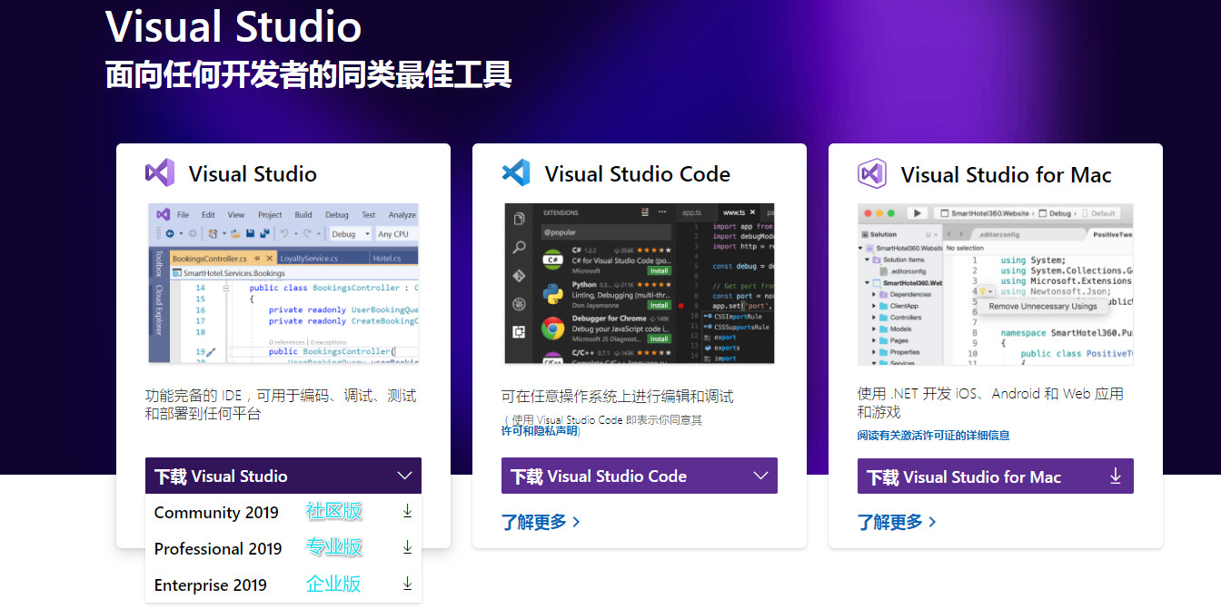Click the 功能完备的 IDE description text

(x=281, y=405)
